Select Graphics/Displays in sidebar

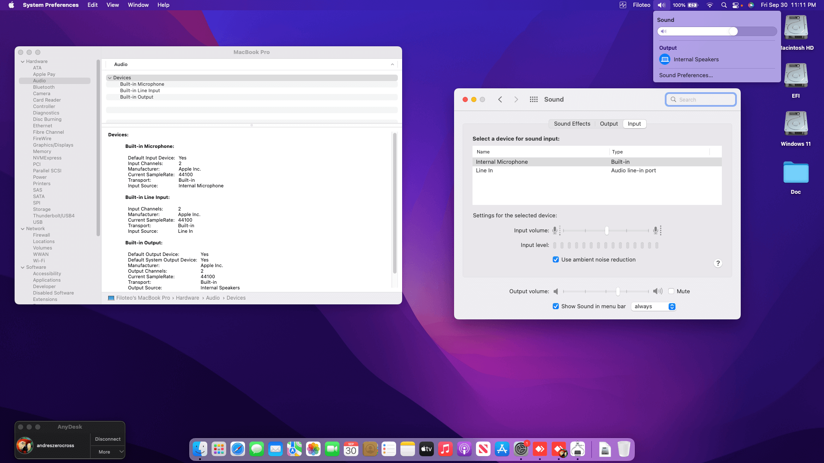tap(53, 145)
